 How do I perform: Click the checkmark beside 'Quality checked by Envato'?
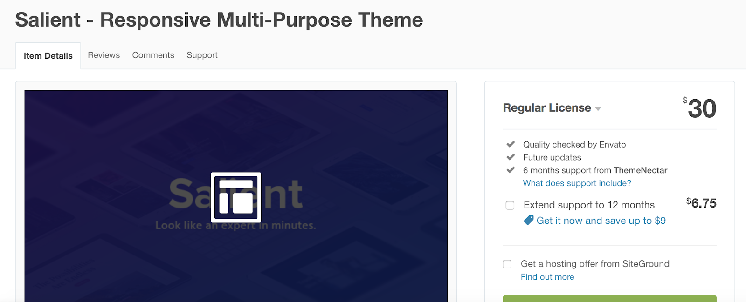click(x=511, y=144)
